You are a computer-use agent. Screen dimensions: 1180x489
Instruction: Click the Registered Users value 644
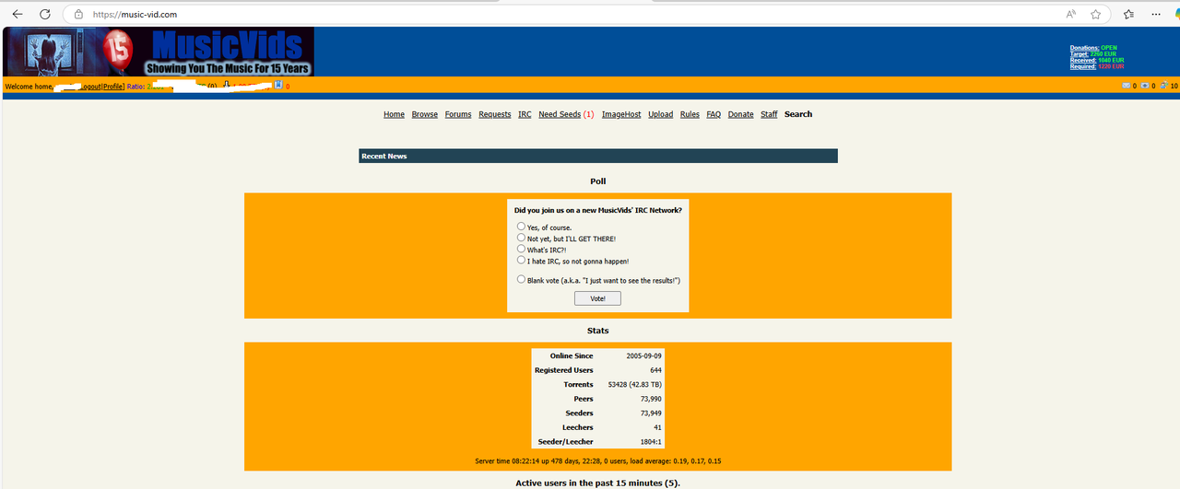(655, 370)
